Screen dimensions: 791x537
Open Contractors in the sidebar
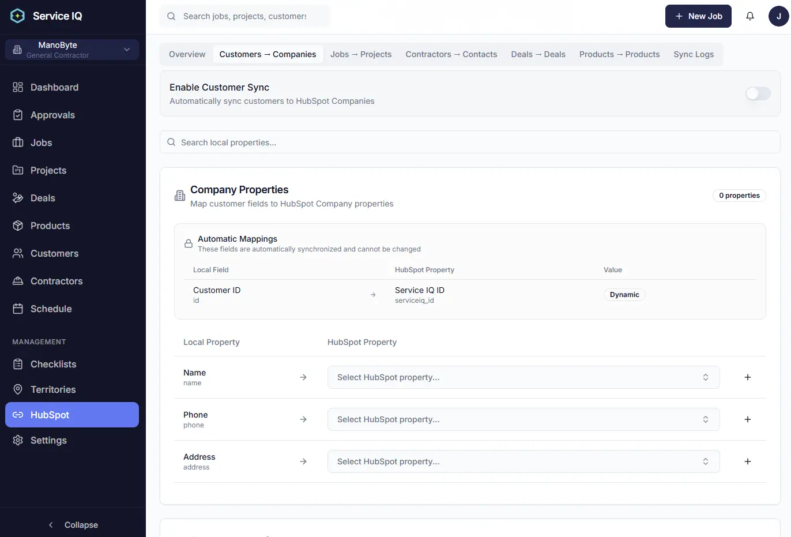point(72,281)
